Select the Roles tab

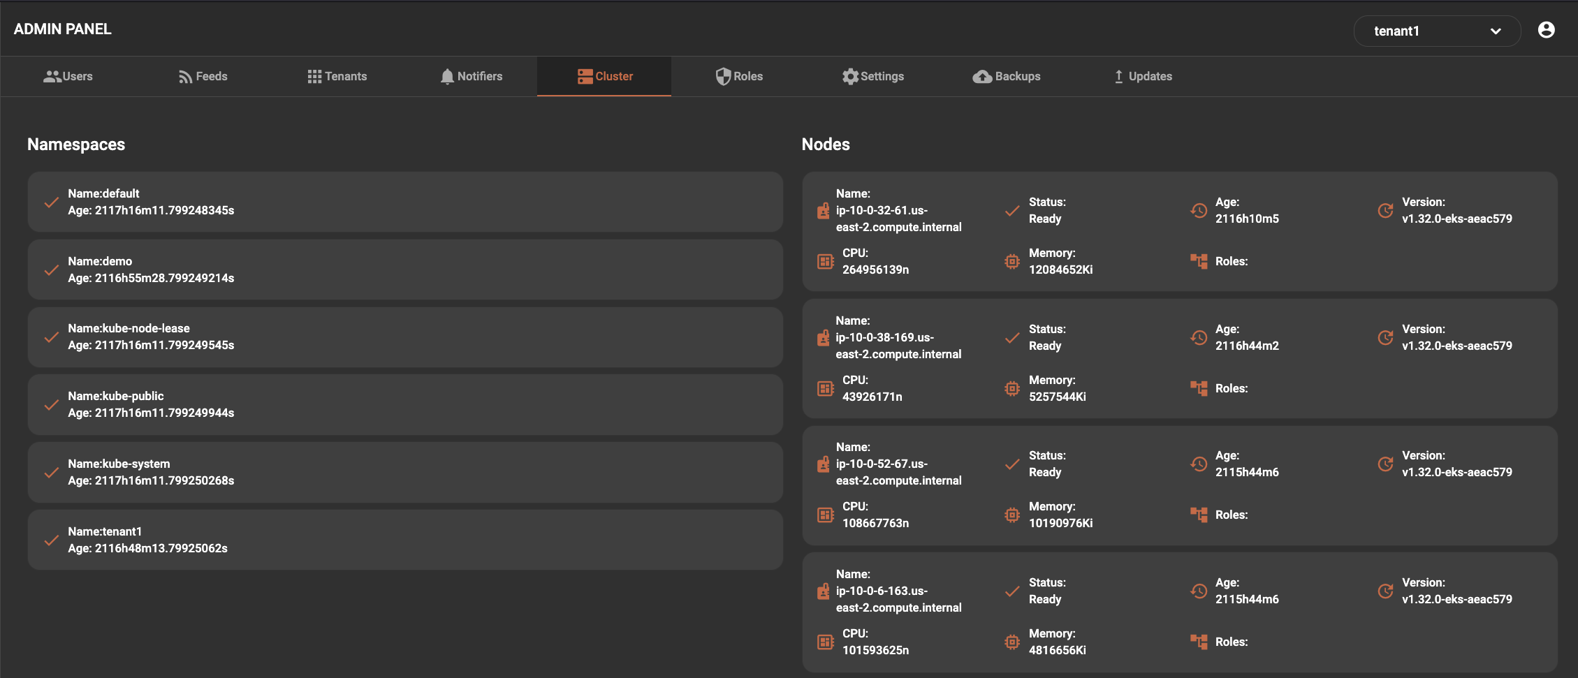pos(739,76)
